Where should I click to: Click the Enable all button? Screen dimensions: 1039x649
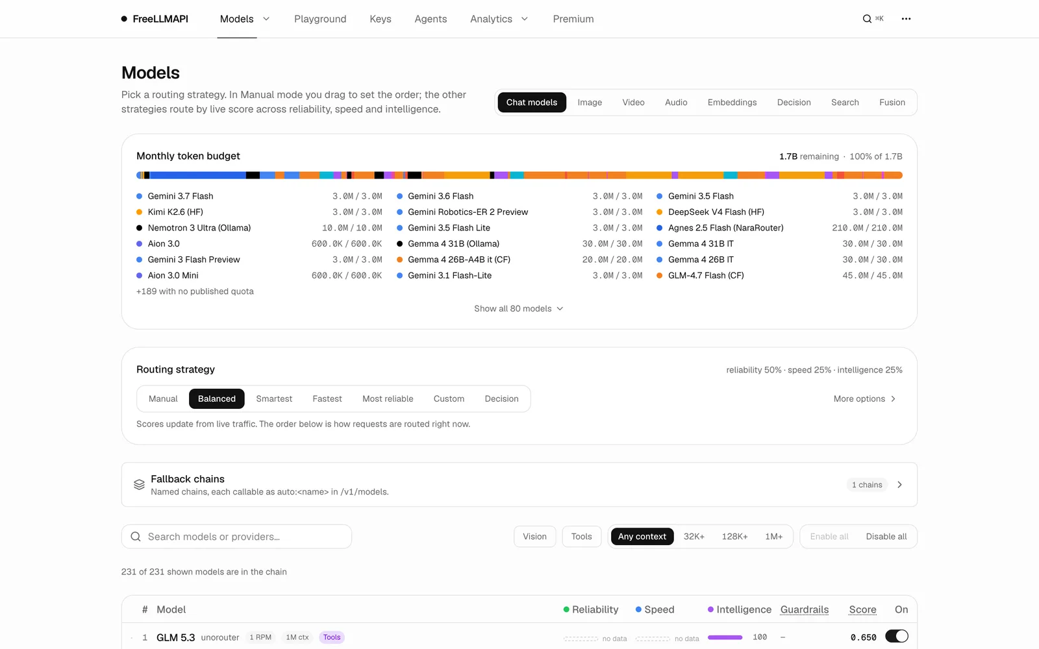(829, 537)
